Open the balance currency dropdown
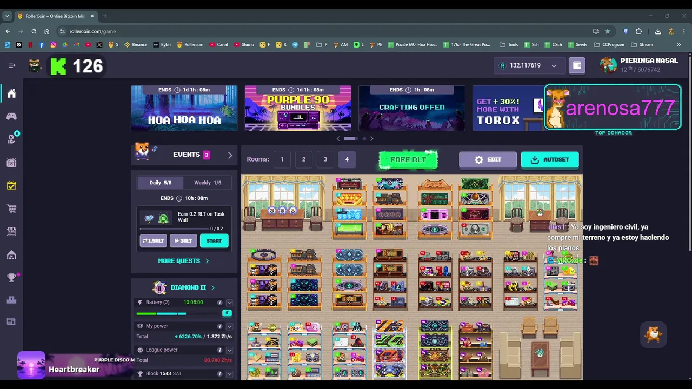Image resolution: width=692 pixels, height=389 pixels. tap(554, 66)
